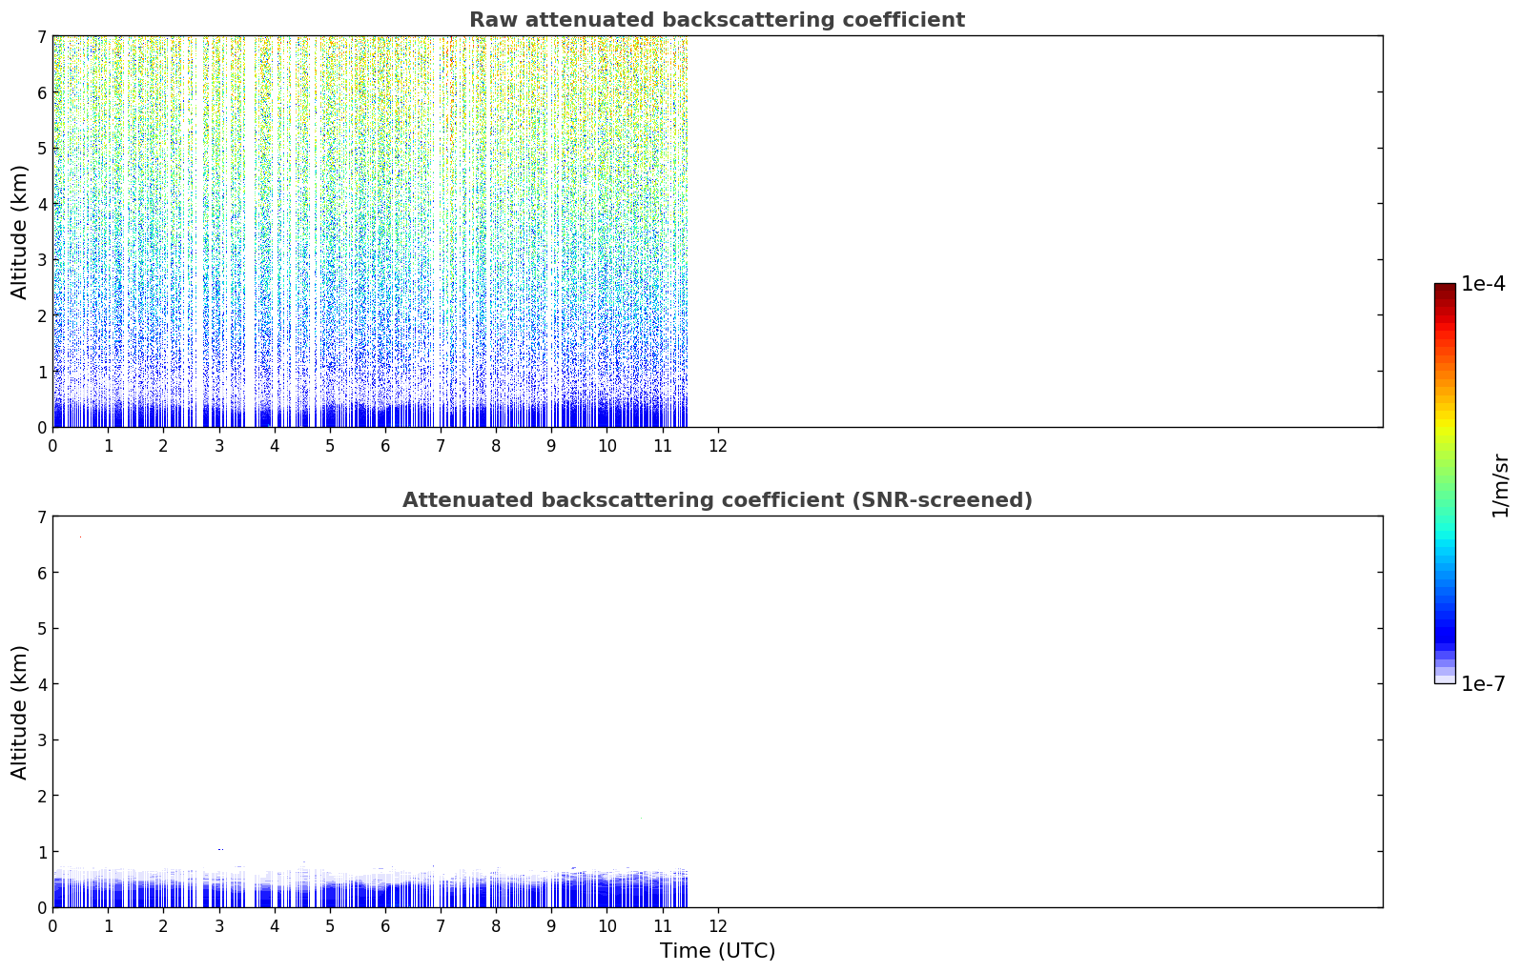The width and height of the screenshot is (1521, 972).
Task: Click the SNR-screened plot title
Action: tap(717, 500)
